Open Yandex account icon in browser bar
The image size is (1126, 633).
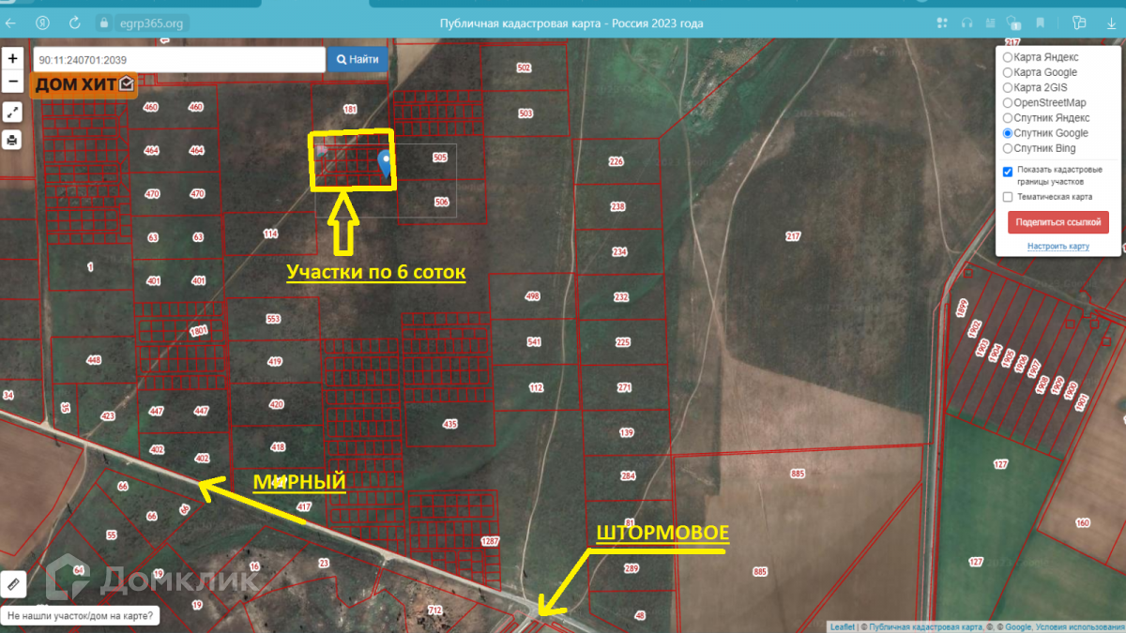point(42,23)
